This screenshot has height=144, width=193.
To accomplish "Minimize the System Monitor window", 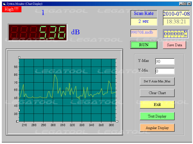I will pyautogui.click(x=181, y=4).
